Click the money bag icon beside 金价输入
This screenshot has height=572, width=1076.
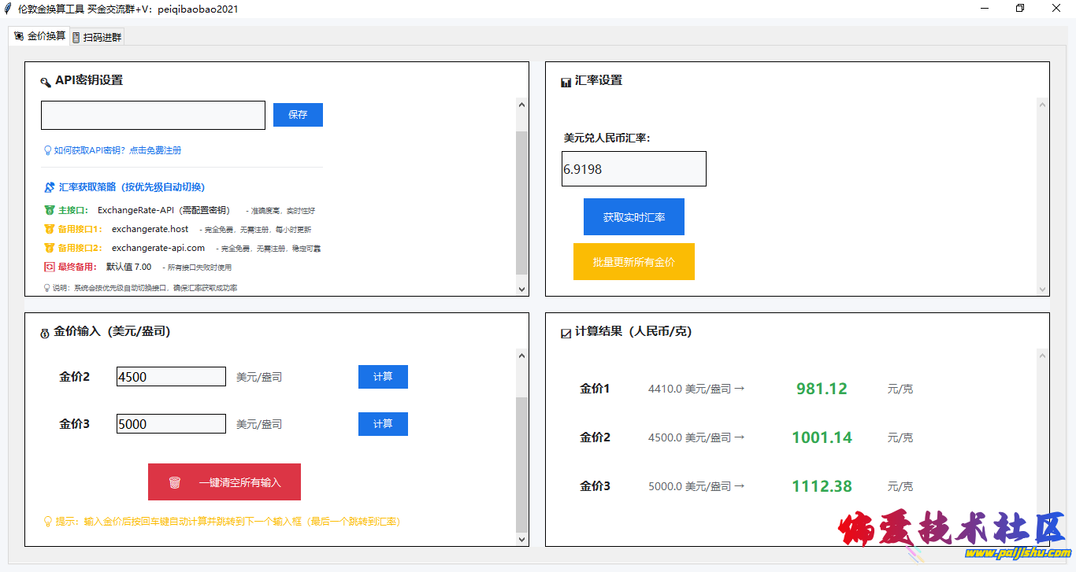[45, 334]
